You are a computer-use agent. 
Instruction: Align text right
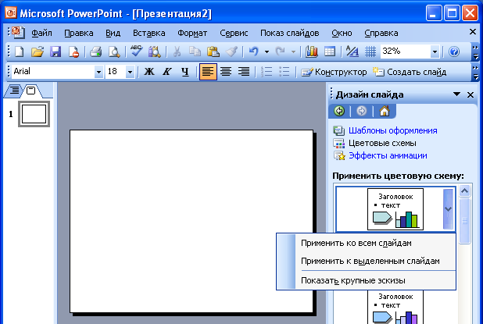click(x=244, y=72)
